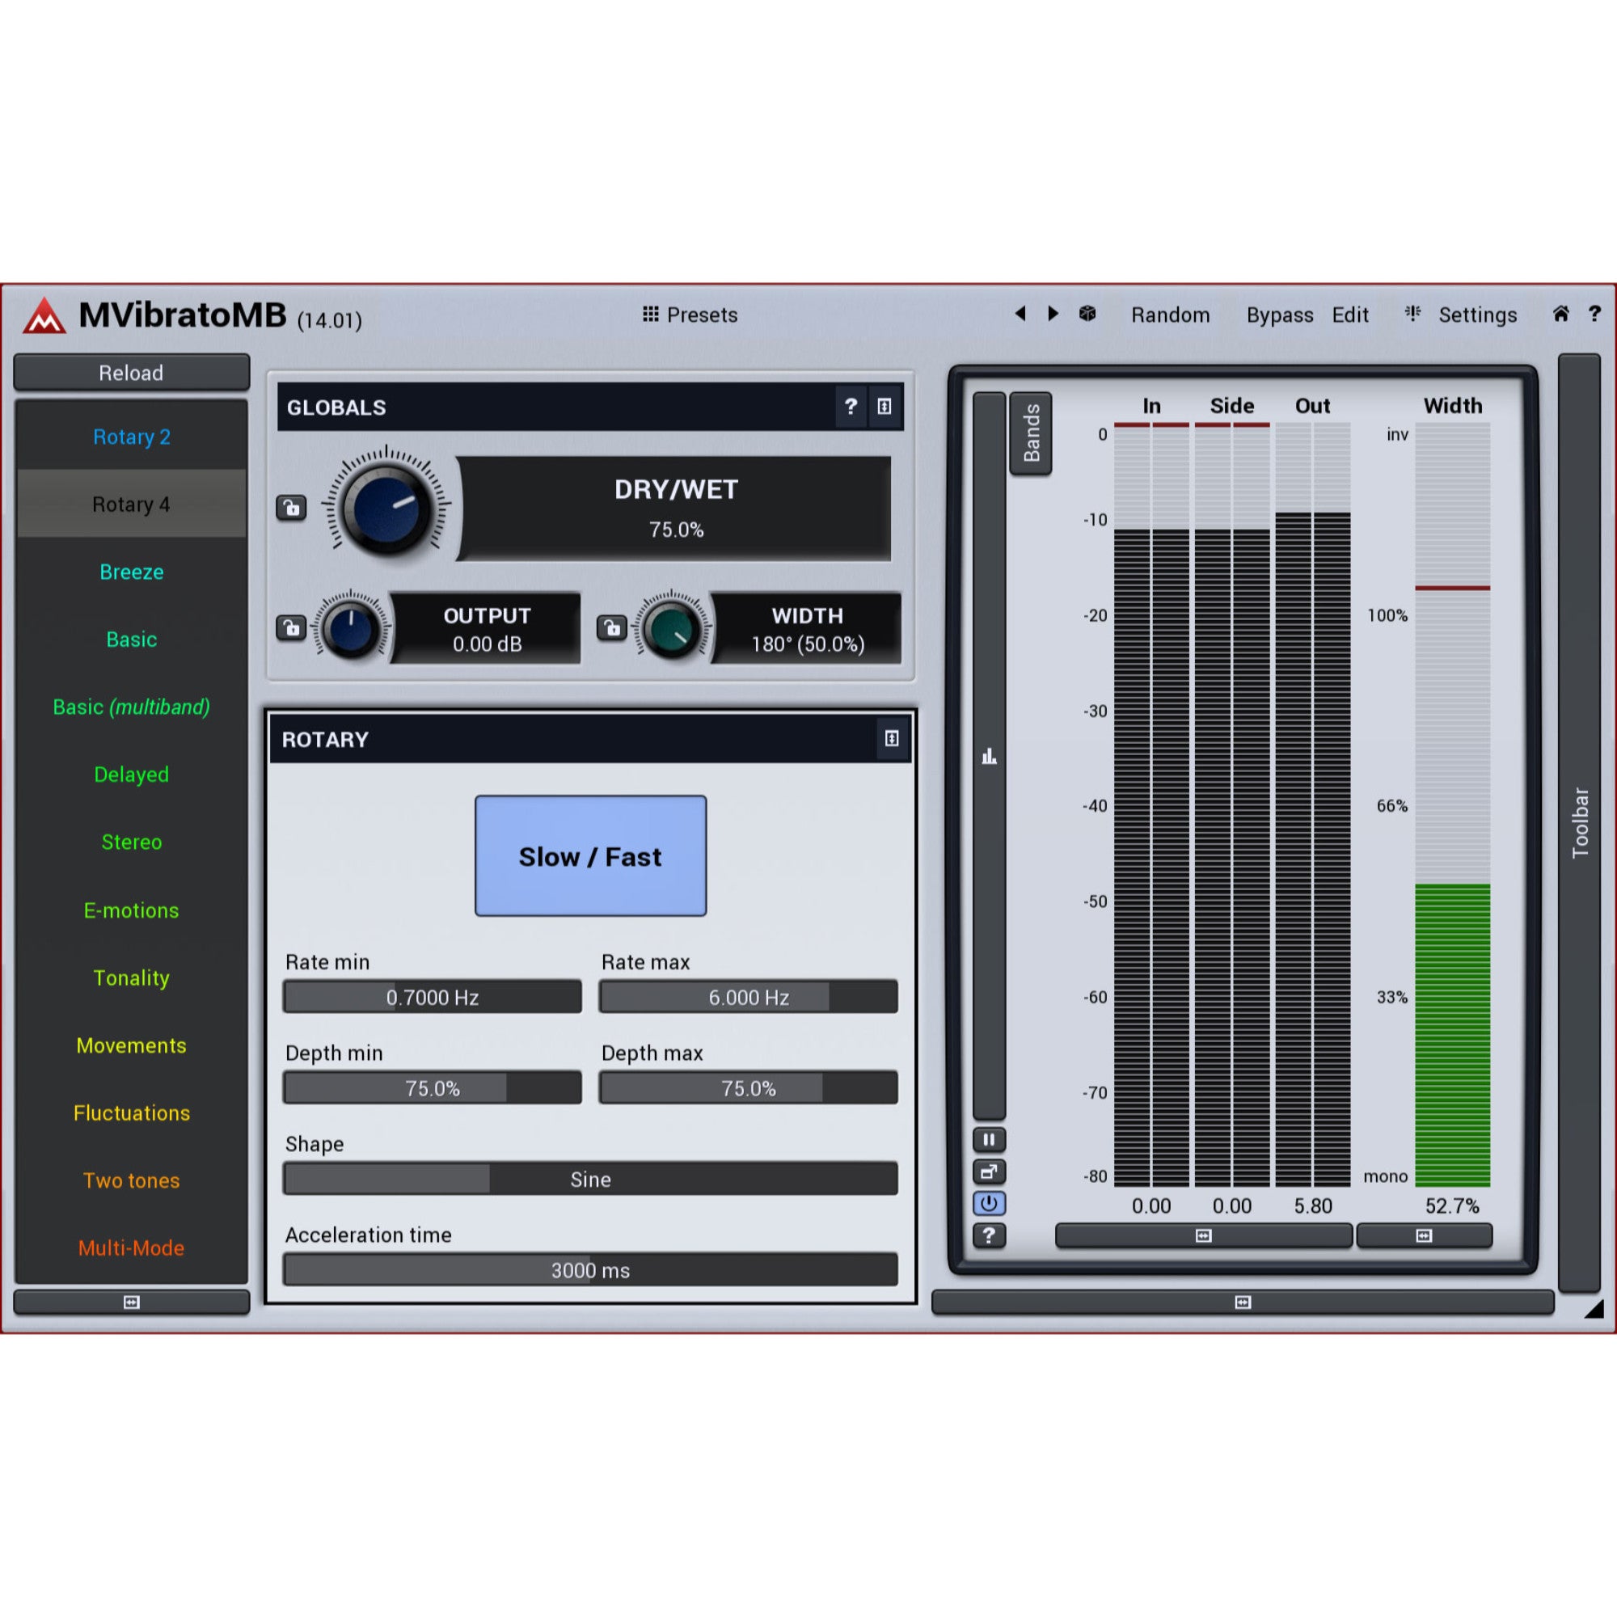Image resolution: width=1617 pixels, height=1617 pixels.
Task: Click the Acceleration time slider
Action: pyautogui.click(x=590, y=1269)
